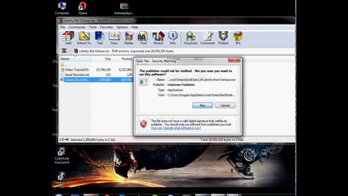Screen dimensions: 348x196
Task: Click the Protect toolbar icon
Action: pyautogui.click(x=223, y=38)
